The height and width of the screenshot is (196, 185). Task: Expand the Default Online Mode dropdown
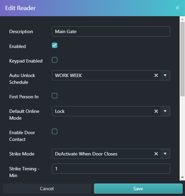click(x=165, y=111)
